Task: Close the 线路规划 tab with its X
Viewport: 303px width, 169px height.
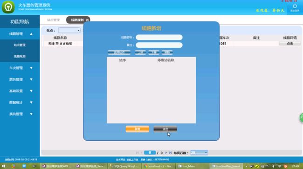Action: [87, 20]
